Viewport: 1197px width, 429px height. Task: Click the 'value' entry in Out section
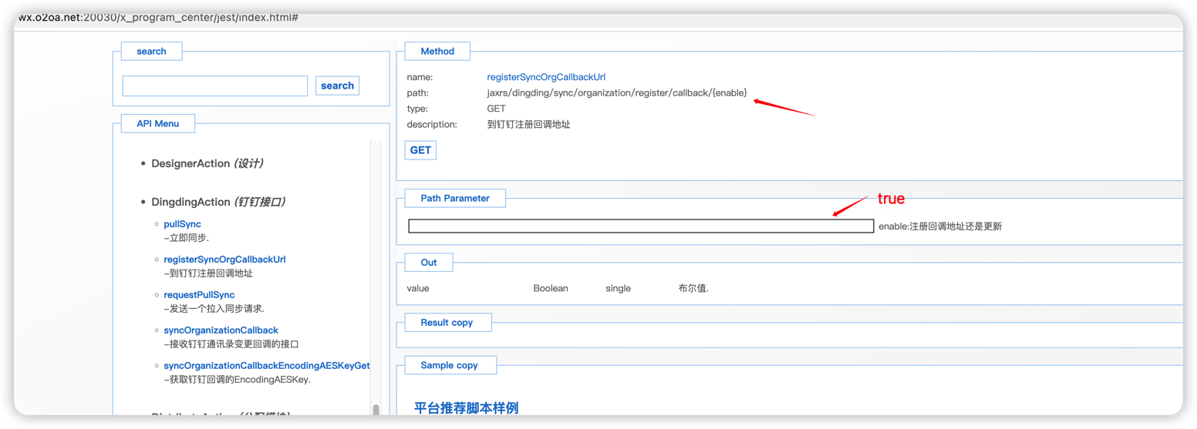point(418,289)
